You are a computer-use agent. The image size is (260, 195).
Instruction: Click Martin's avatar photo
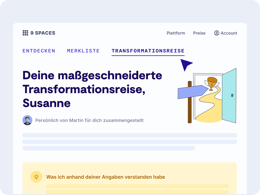(x=27, y=120)
